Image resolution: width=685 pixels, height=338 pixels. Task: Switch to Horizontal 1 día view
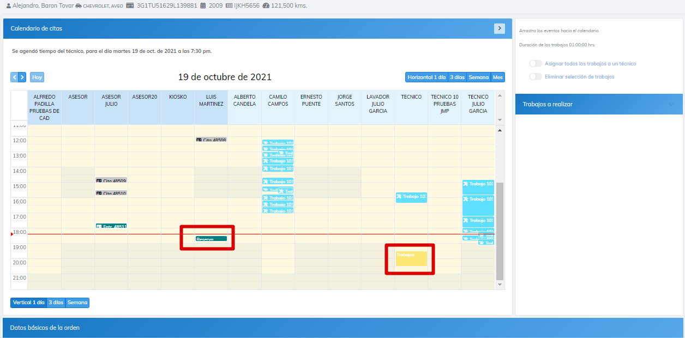(x=426, y=77)
